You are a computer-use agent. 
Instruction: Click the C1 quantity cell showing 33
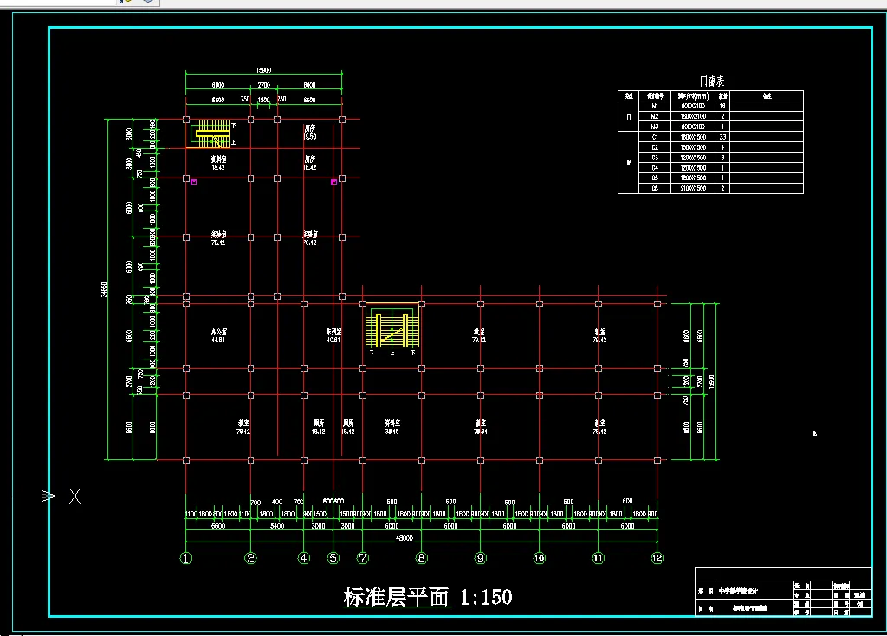click(x=722, y=137)
